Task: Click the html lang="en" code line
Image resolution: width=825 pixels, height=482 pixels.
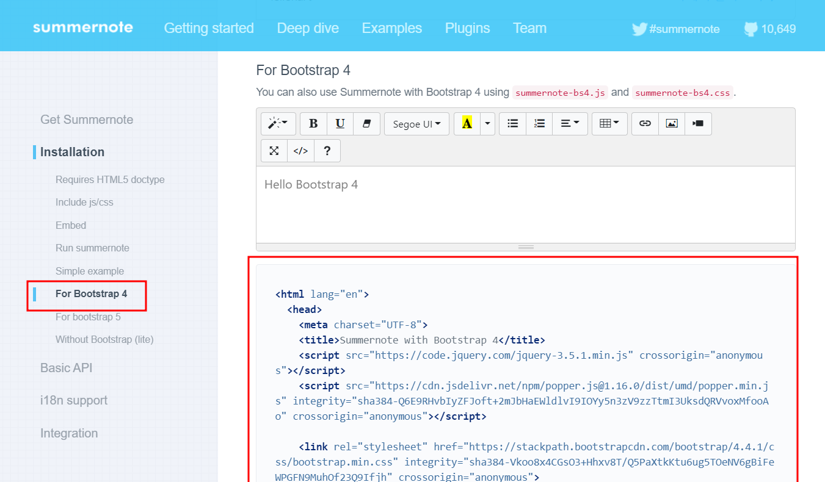Action: tap(322, 294)
